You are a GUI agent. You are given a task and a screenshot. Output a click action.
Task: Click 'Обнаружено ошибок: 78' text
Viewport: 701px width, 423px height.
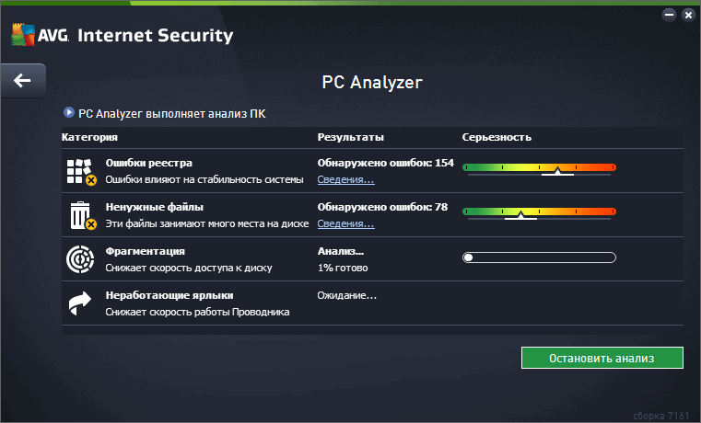click(382, 207)
